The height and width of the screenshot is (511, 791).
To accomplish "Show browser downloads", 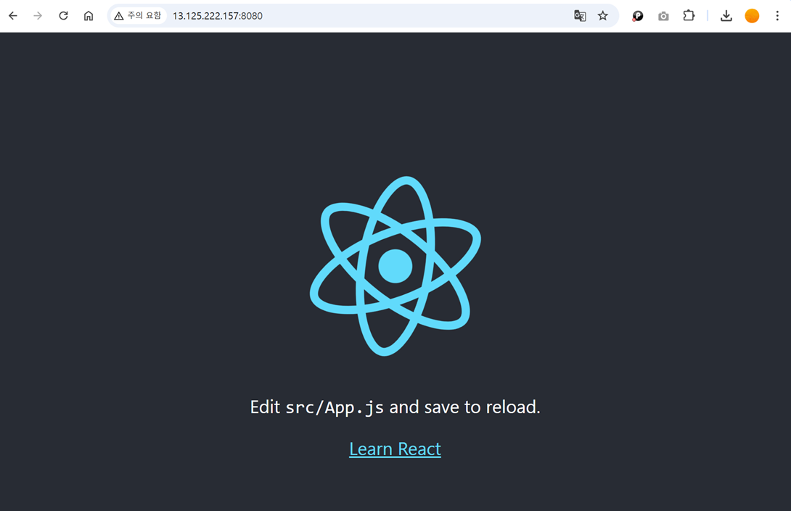I will point(726,16).
